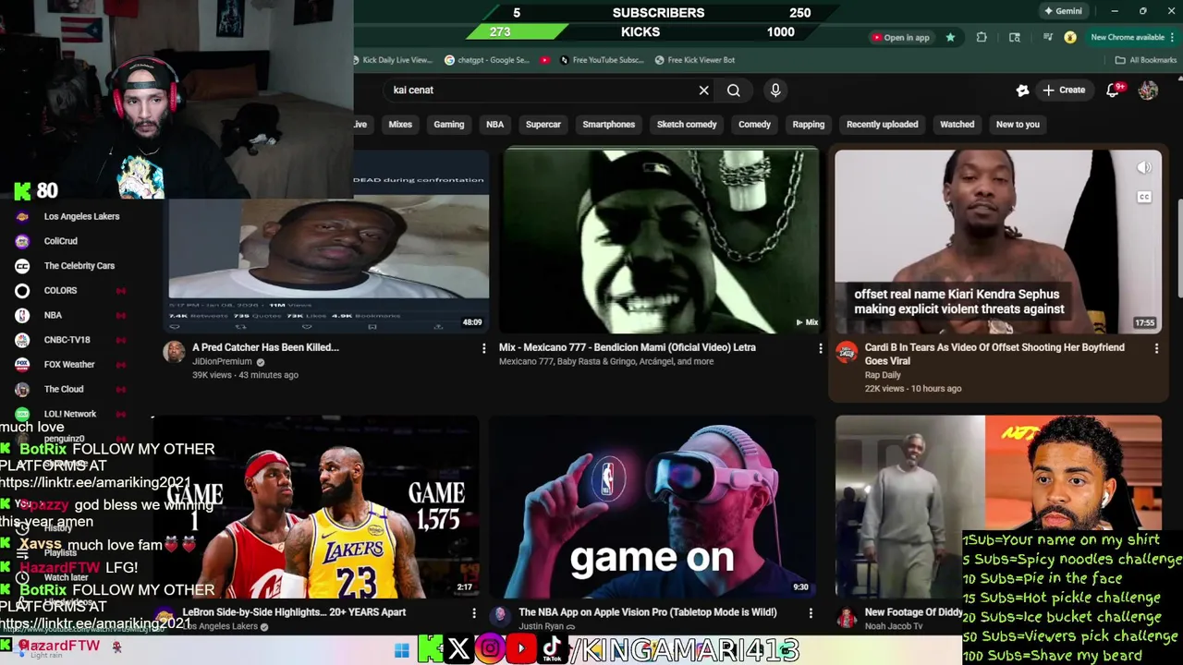Open options menu for Cardi B In Tears video
Image resolution: width=1183 pixels, height=665 pixels.
[x=1156, y=348]
